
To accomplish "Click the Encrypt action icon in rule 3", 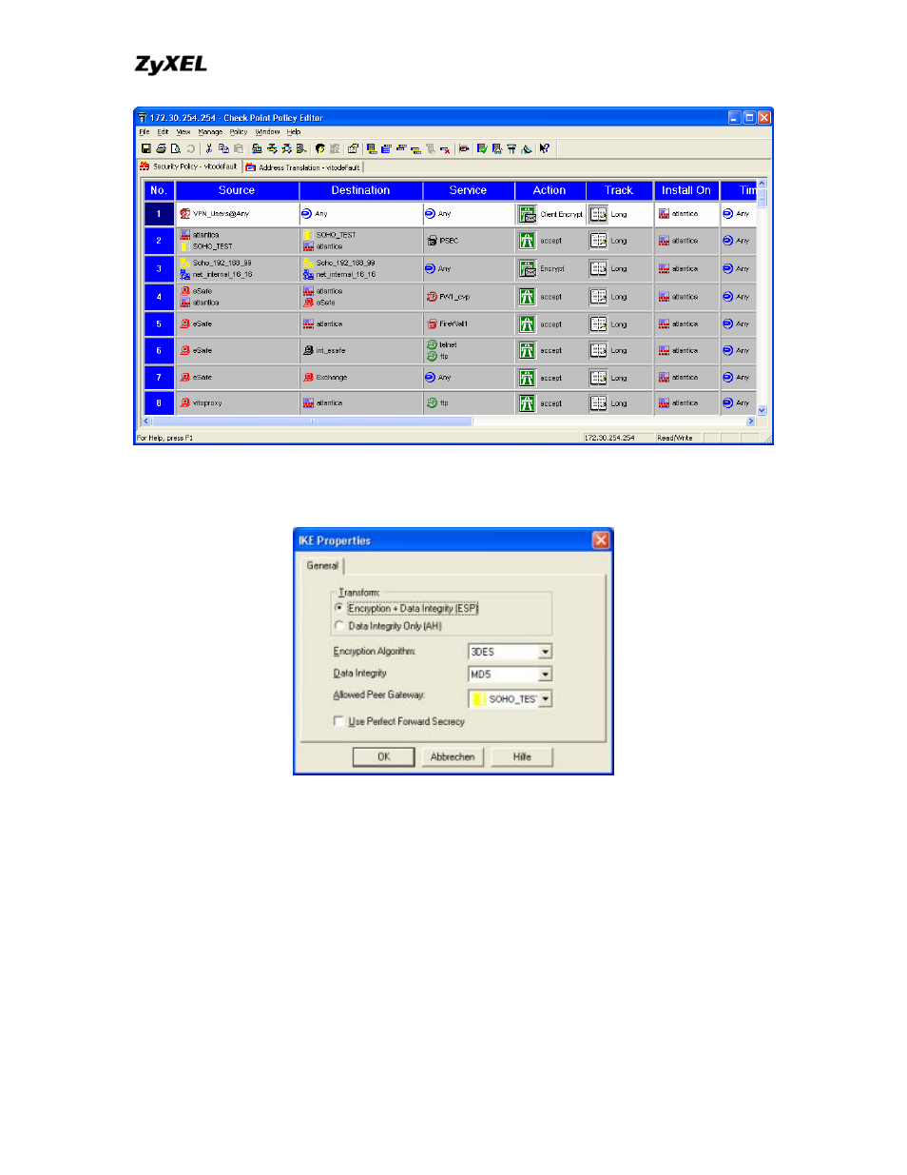I will 528,268.
